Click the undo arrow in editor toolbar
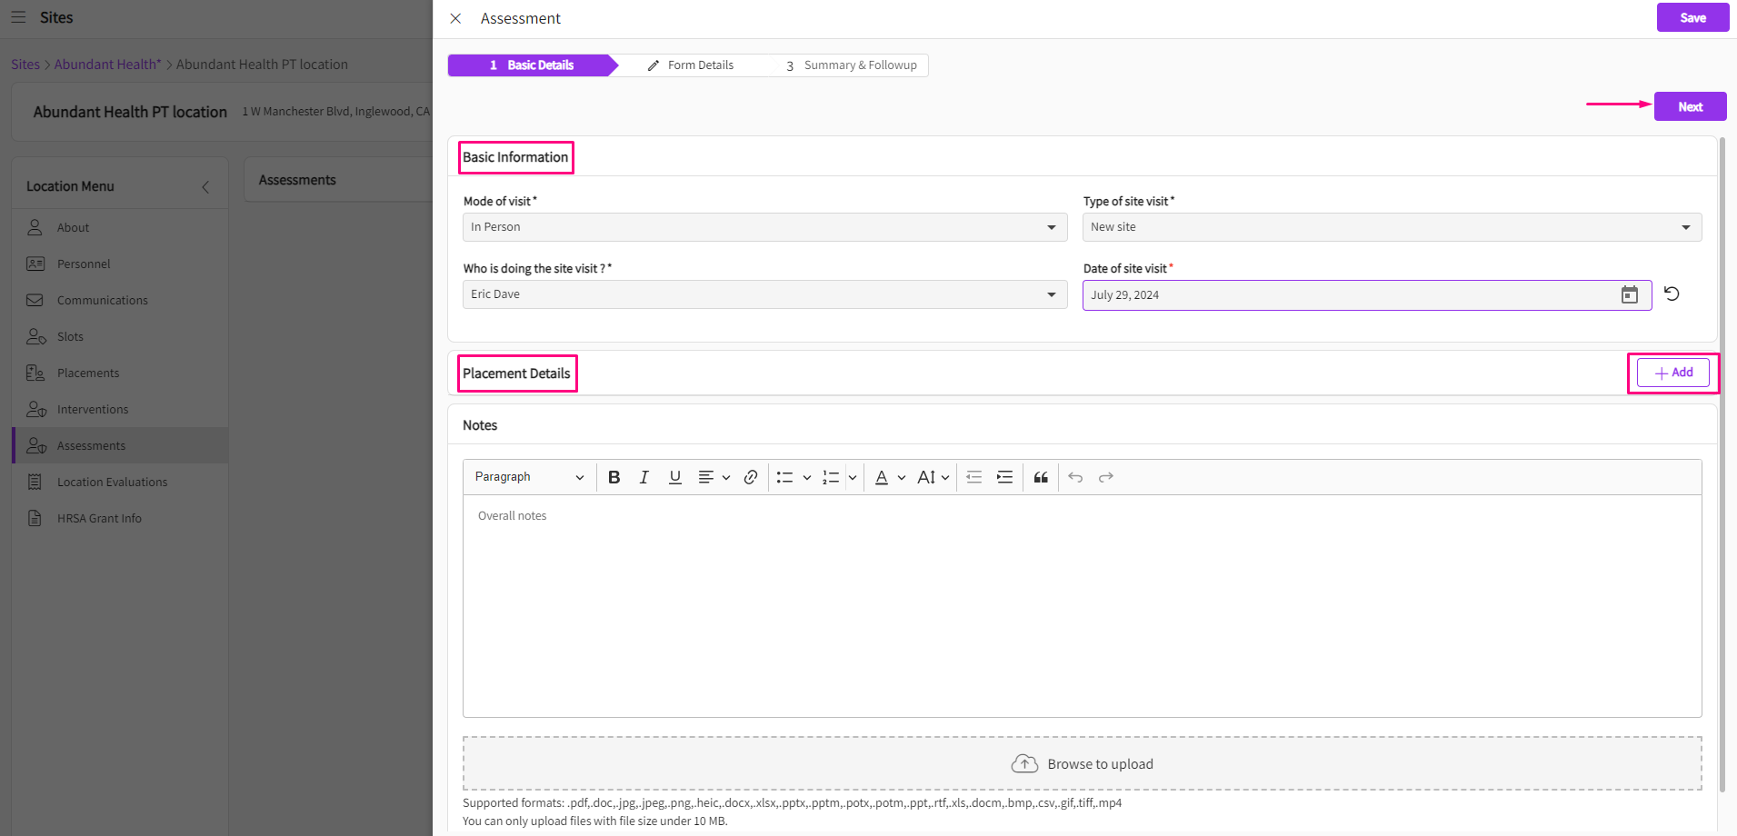Image resolution: width=1737 pixels, height=836 pixels. point(1075,477)
